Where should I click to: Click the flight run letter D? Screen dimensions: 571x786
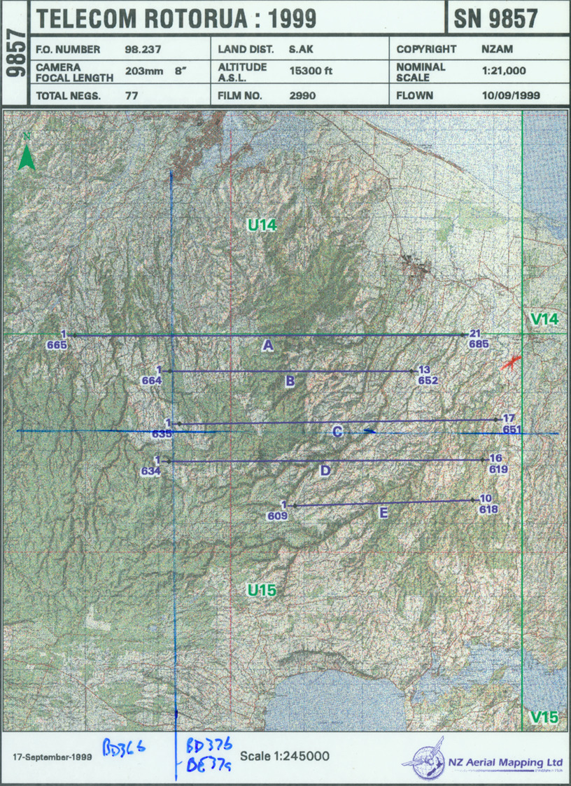click(x=325, y=470)
